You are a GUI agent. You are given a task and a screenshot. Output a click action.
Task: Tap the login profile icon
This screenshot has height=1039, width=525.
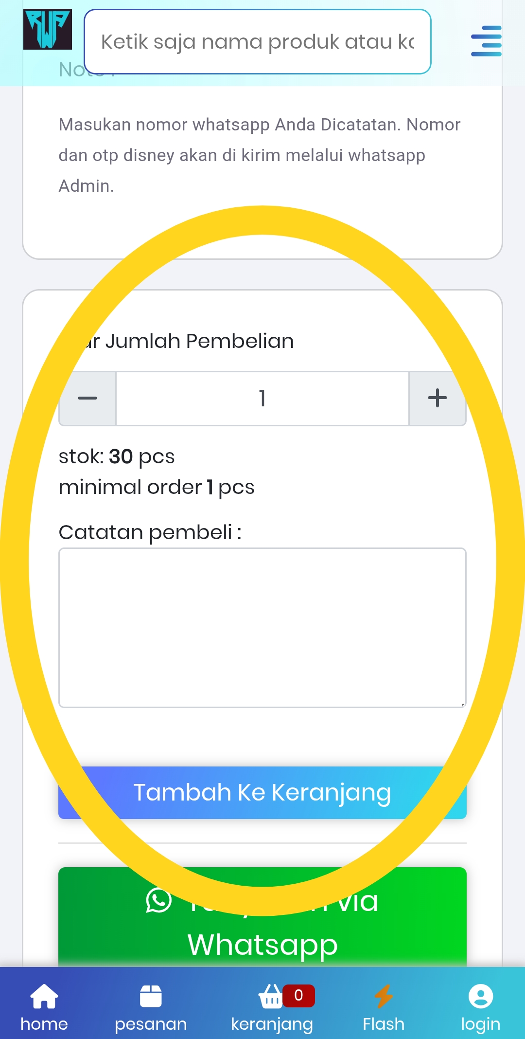[481, 996]
